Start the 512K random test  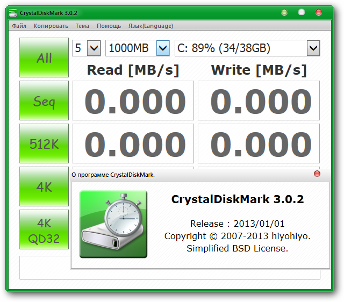(44, 143)
